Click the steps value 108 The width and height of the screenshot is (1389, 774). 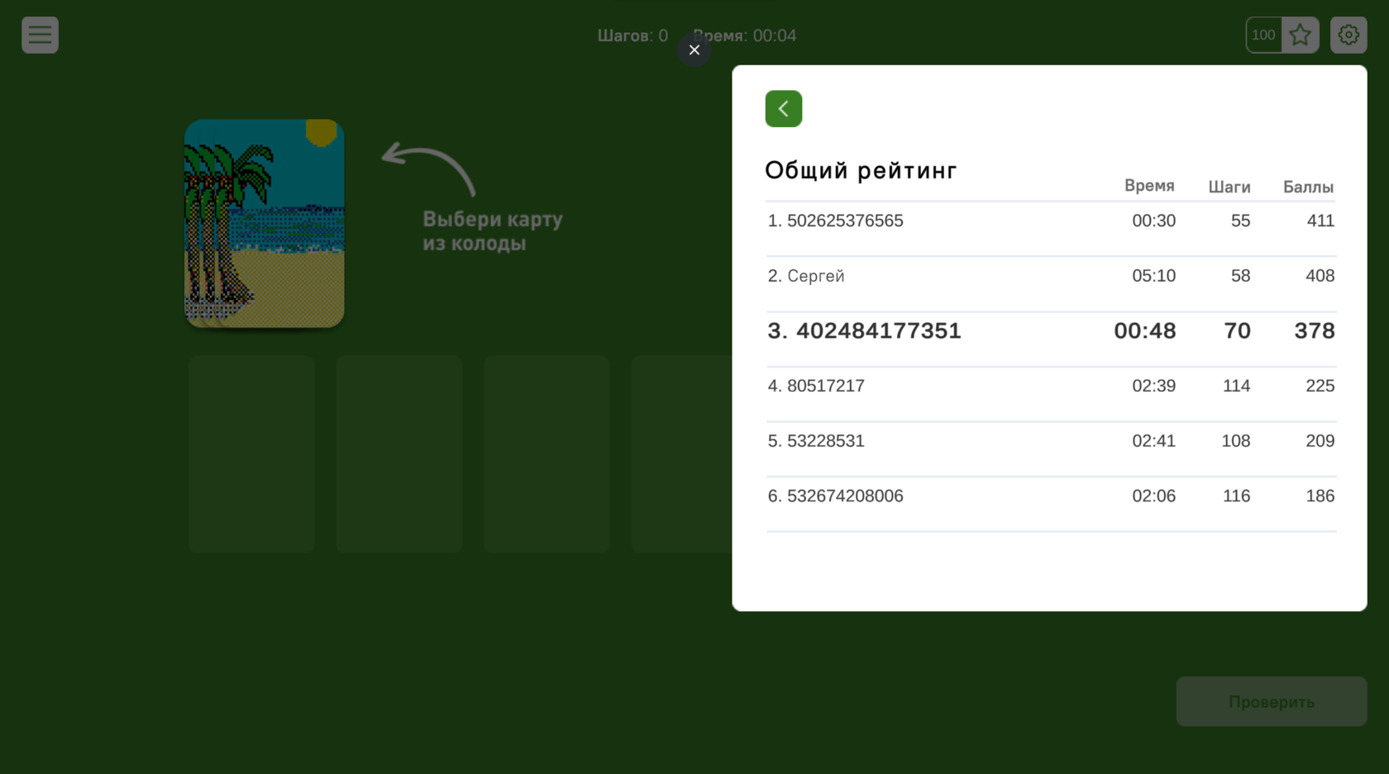click(x=1236, y=441)
